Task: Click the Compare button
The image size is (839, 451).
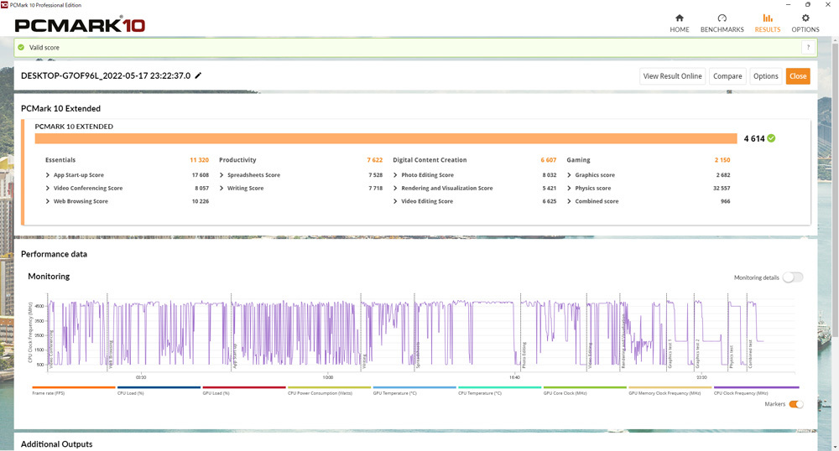Action: tap(727, 76)
